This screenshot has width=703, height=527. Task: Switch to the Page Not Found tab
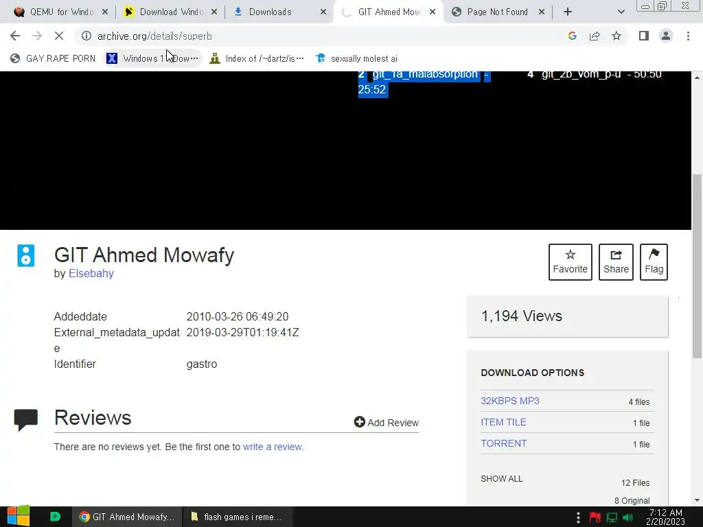tap(498, 12)
